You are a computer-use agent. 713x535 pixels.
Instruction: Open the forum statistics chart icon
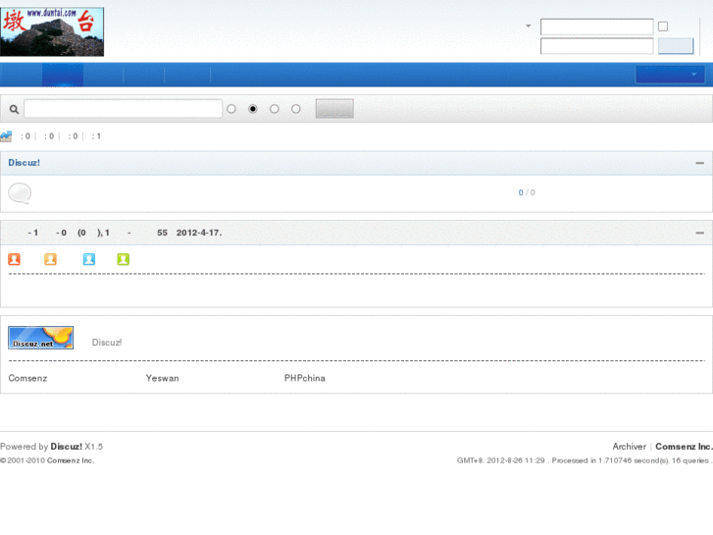[x=6, y=136]
